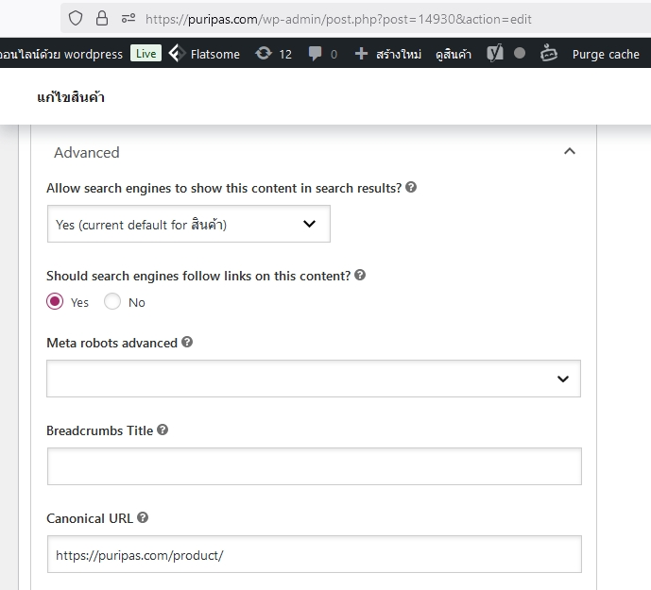
Task: Click the Purge cache menu item
Action: click(606, 54)
